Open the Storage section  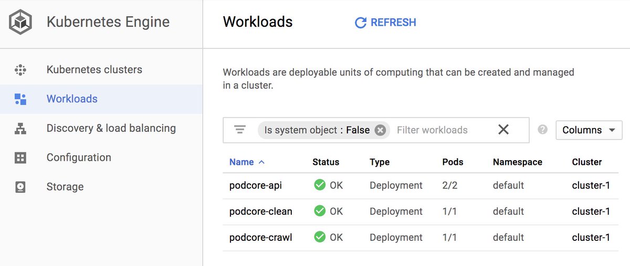(x=65, y=187)
